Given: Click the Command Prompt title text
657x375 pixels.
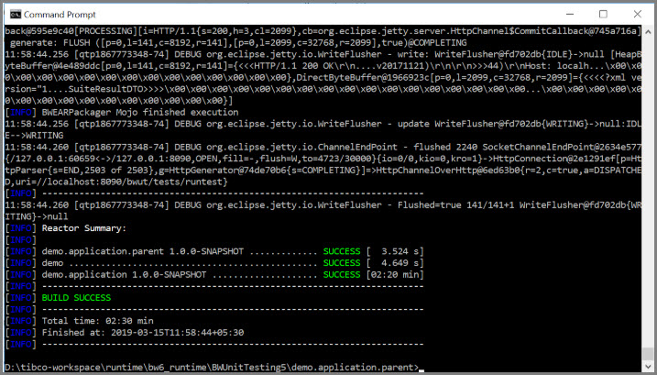Looking at the screenshot, I should 60,15.
